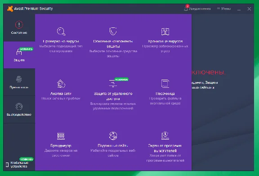Click the Анализ сети house icon
259x176 pixels.
(61, 84)
